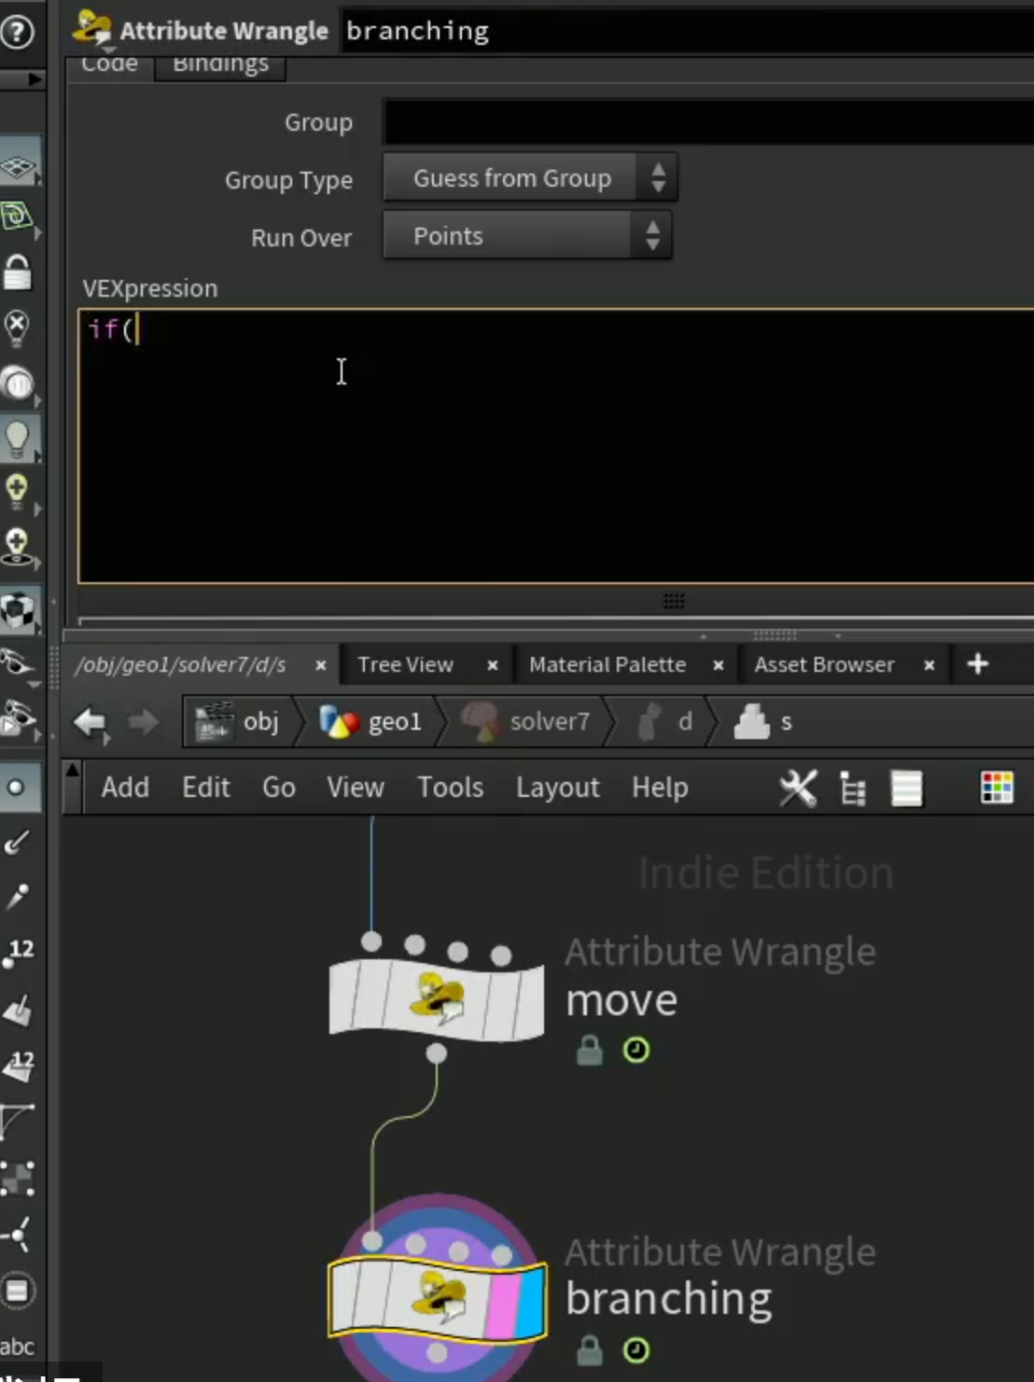Open the Run Over Points dropdown
This screenshot has width=1034, height=1382.
(527, 236)
